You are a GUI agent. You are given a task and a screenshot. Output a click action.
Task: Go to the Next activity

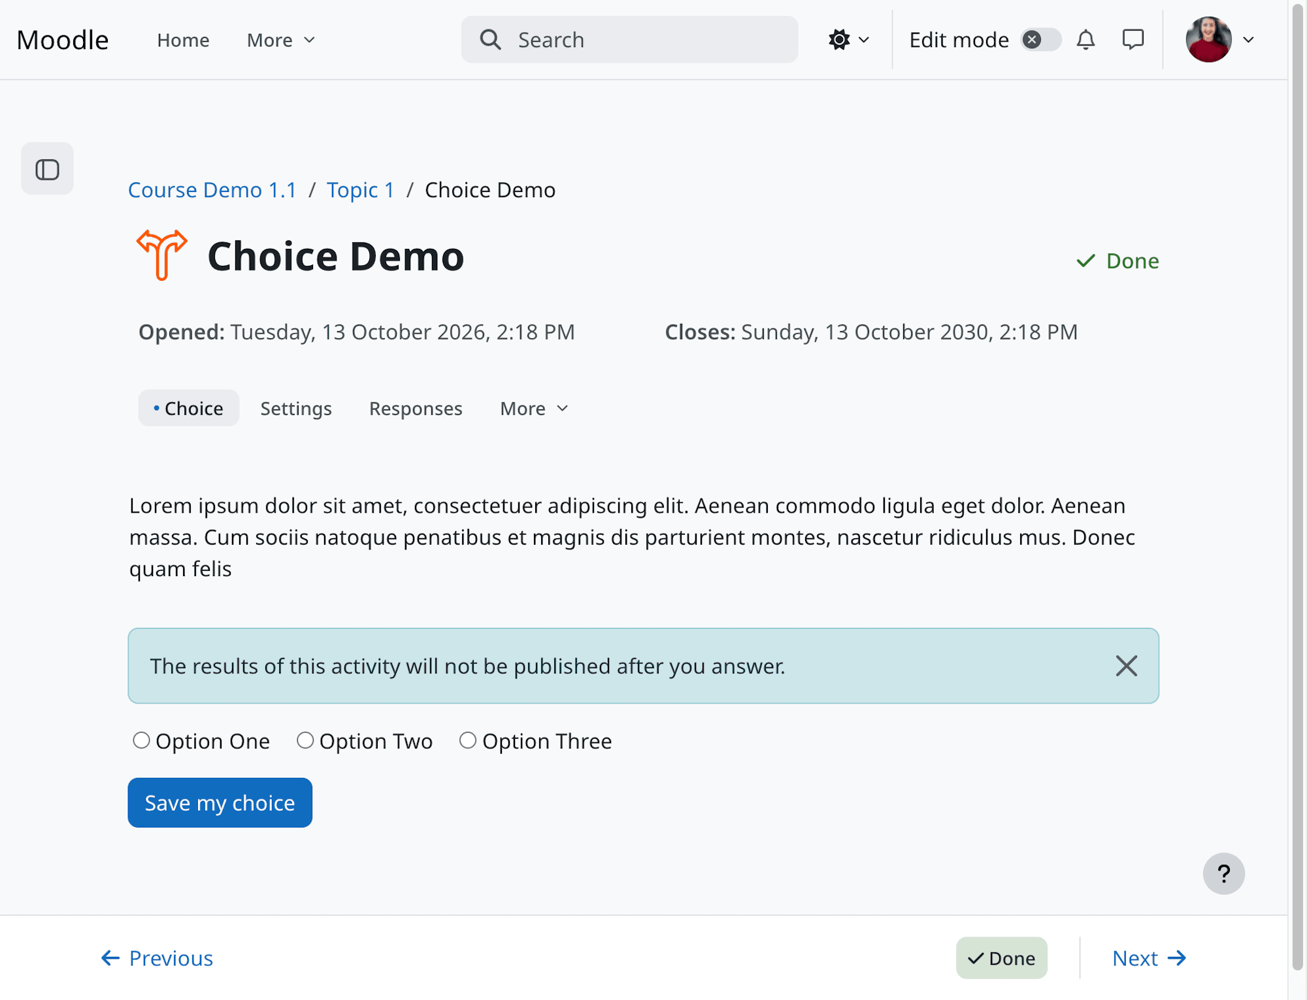1149,958
